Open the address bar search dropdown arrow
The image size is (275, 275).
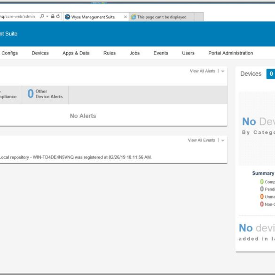(47, 16)
